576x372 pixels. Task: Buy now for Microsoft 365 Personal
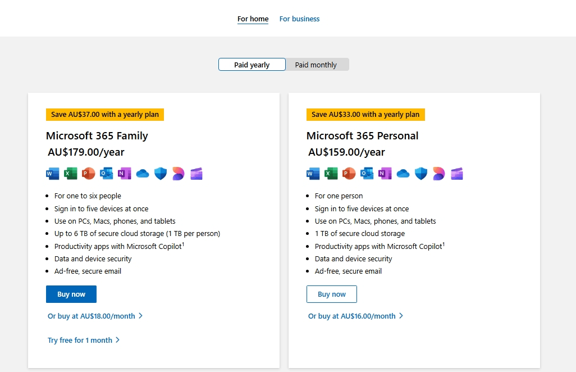(x=332, y=294)
